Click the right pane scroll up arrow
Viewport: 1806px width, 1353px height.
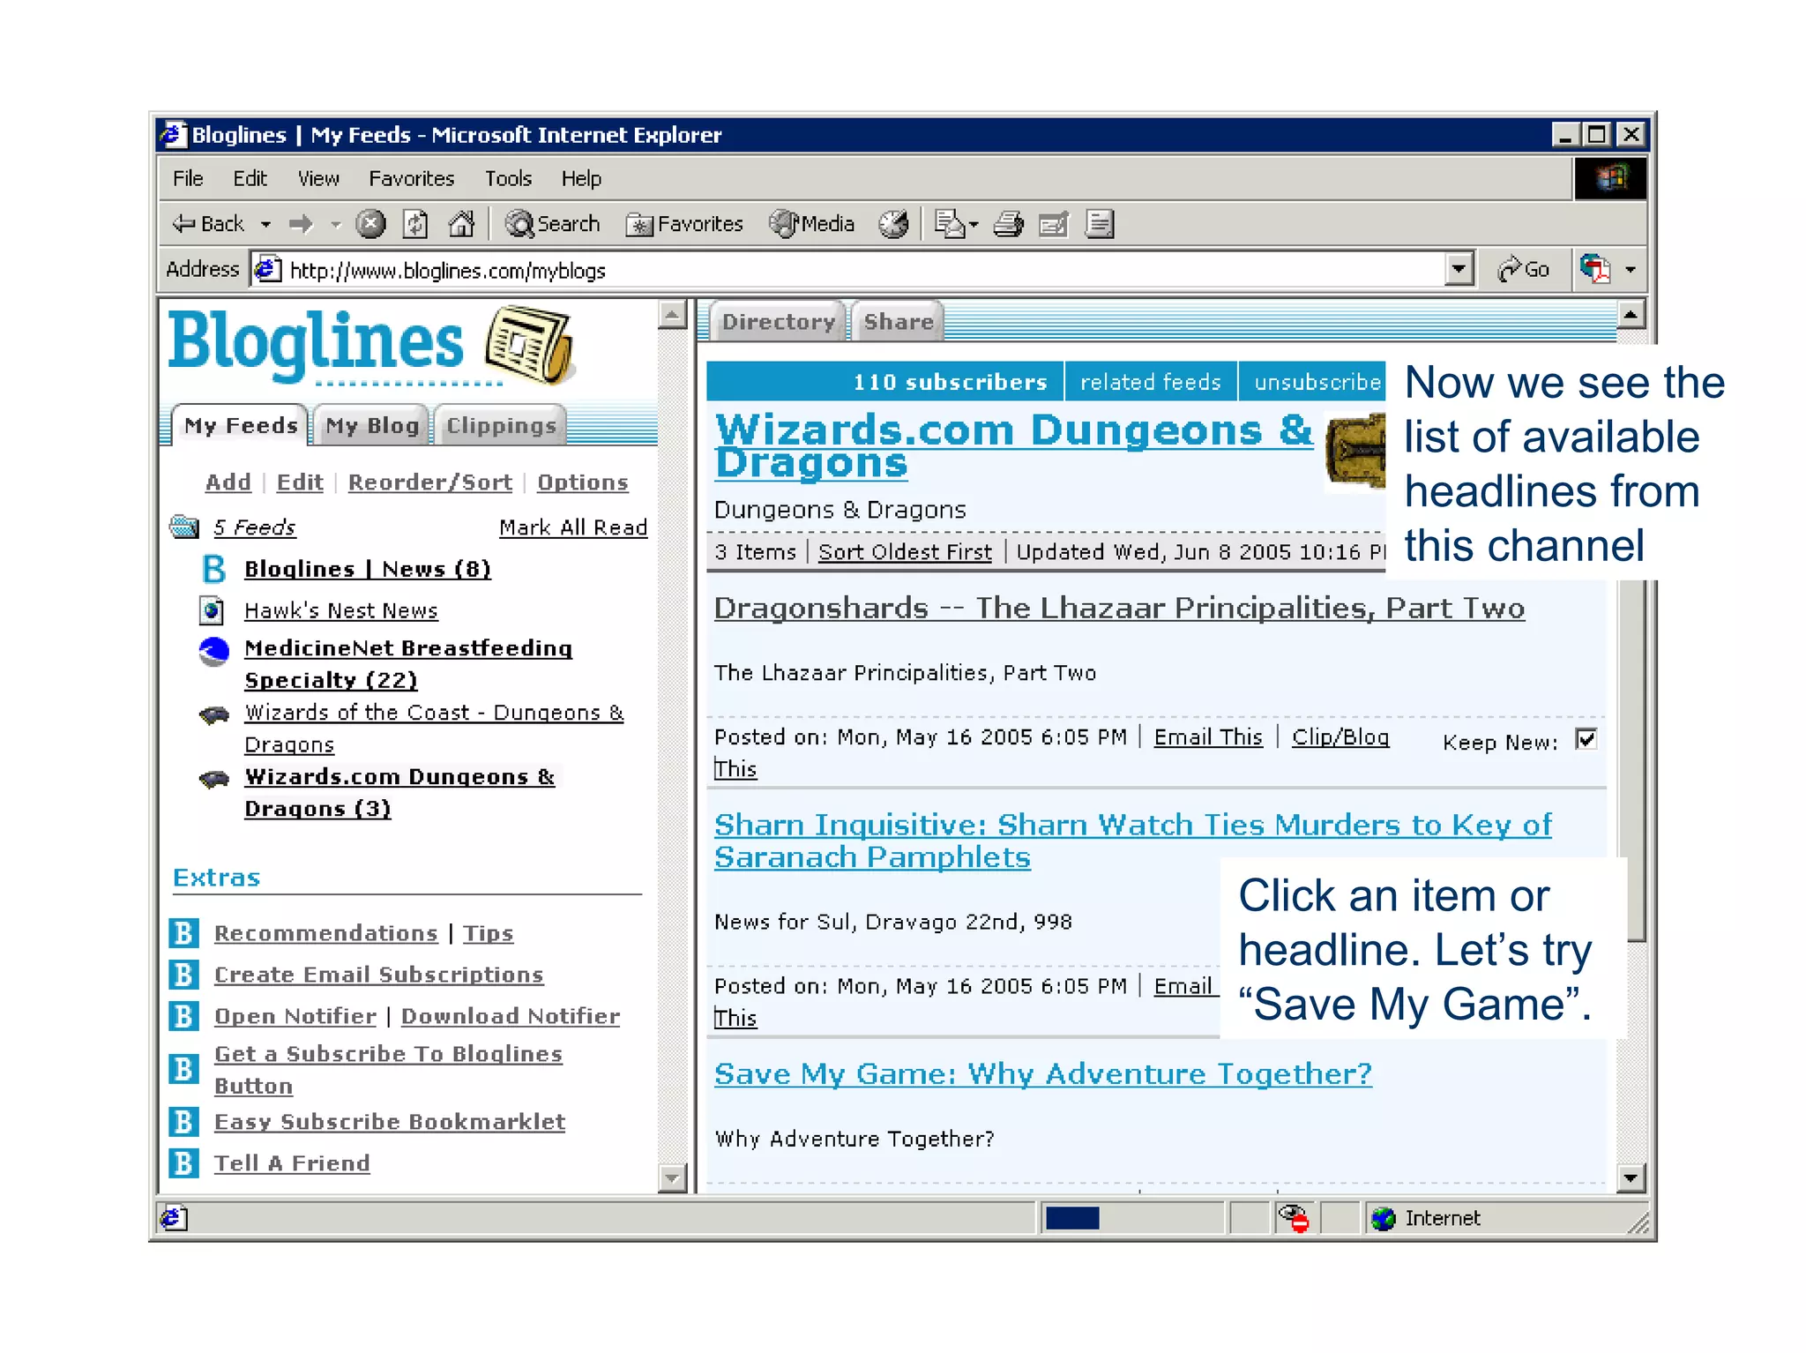click(x=1631, y=314)
